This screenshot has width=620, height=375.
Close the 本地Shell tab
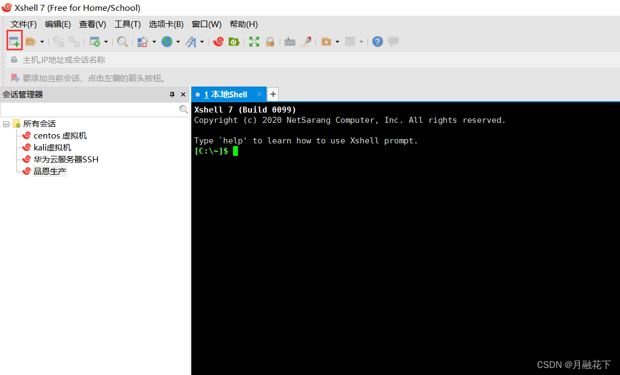pos(260,94)
